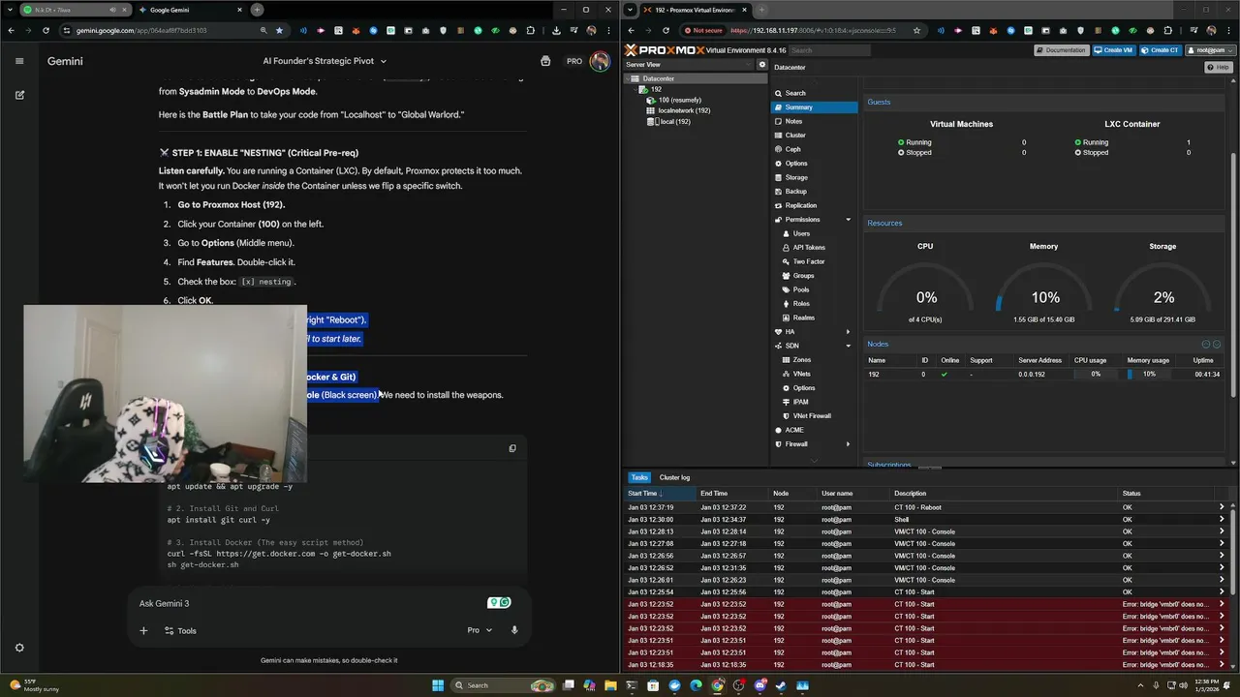Open the Windows Start button
Image resolution: width=1240 pixels, height=697 pixels.
click(438, 685)
